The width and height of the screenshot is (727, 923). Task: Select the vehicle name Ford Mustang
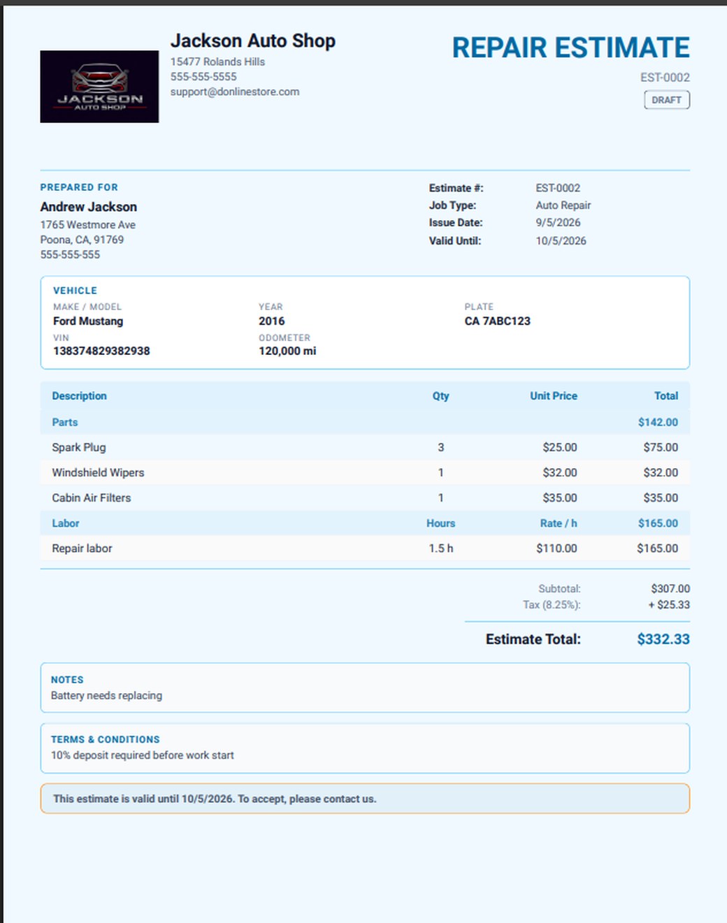click(88, 321)
